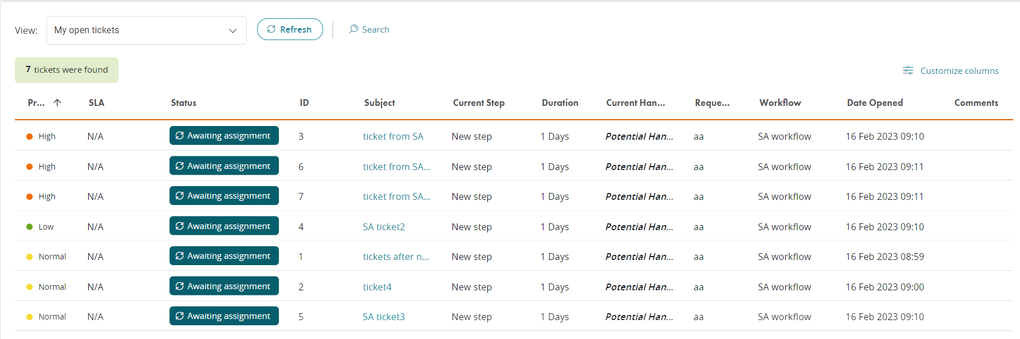Click the Refresh button

[x=290, y=29]
